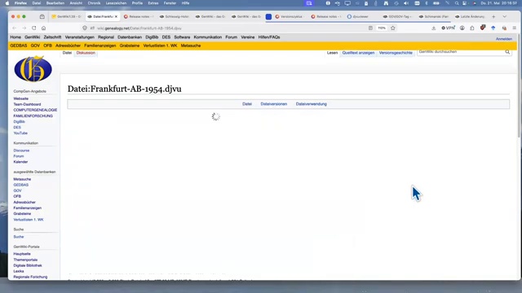Click the blue tab group chip
Image resolution: width=522 pixels, height=293 pixels.
click(x=268, y=16)
